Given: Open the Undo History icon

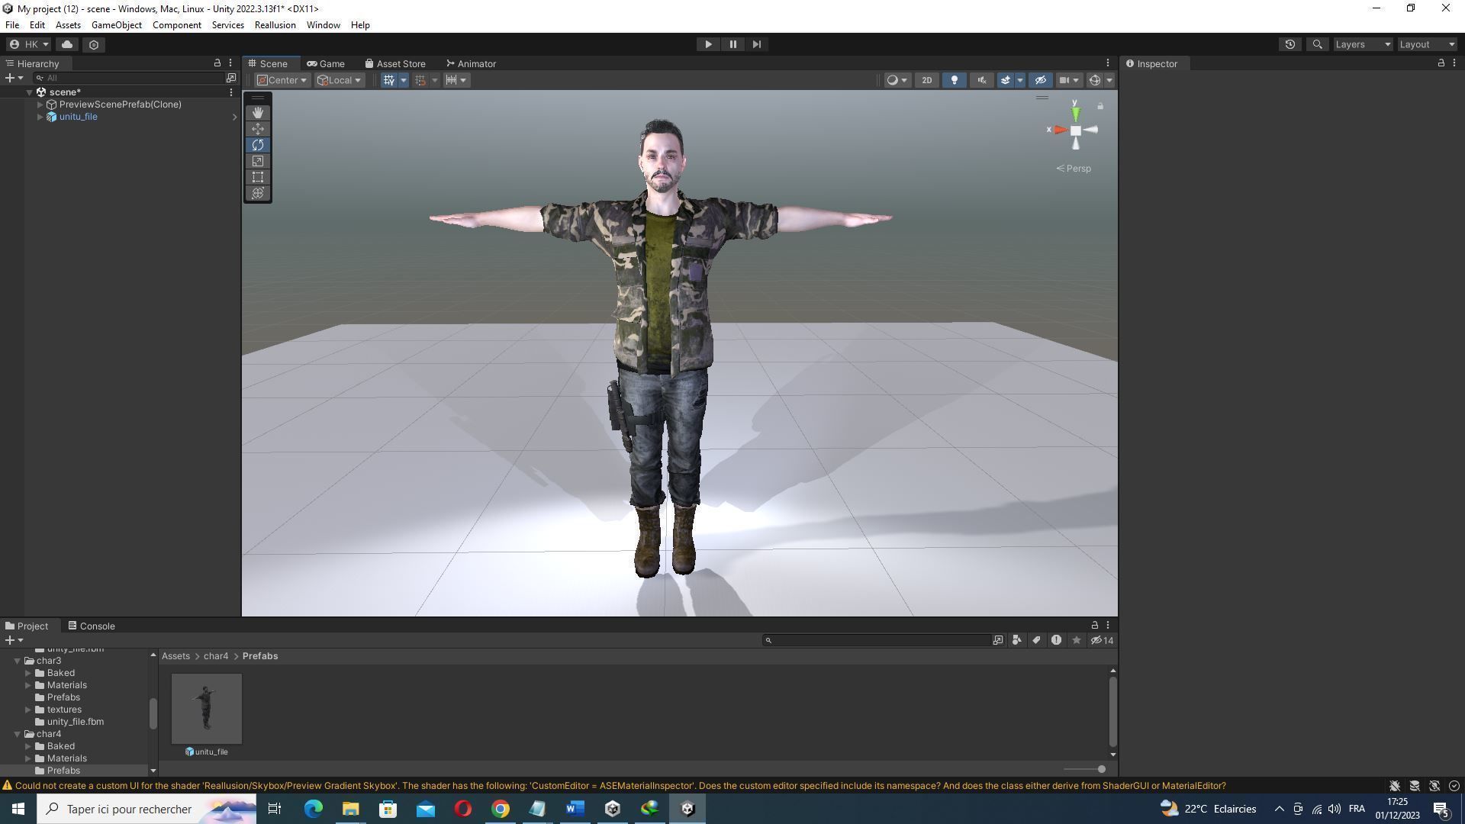Looking at the screenshot, I should coord(1290,44).
